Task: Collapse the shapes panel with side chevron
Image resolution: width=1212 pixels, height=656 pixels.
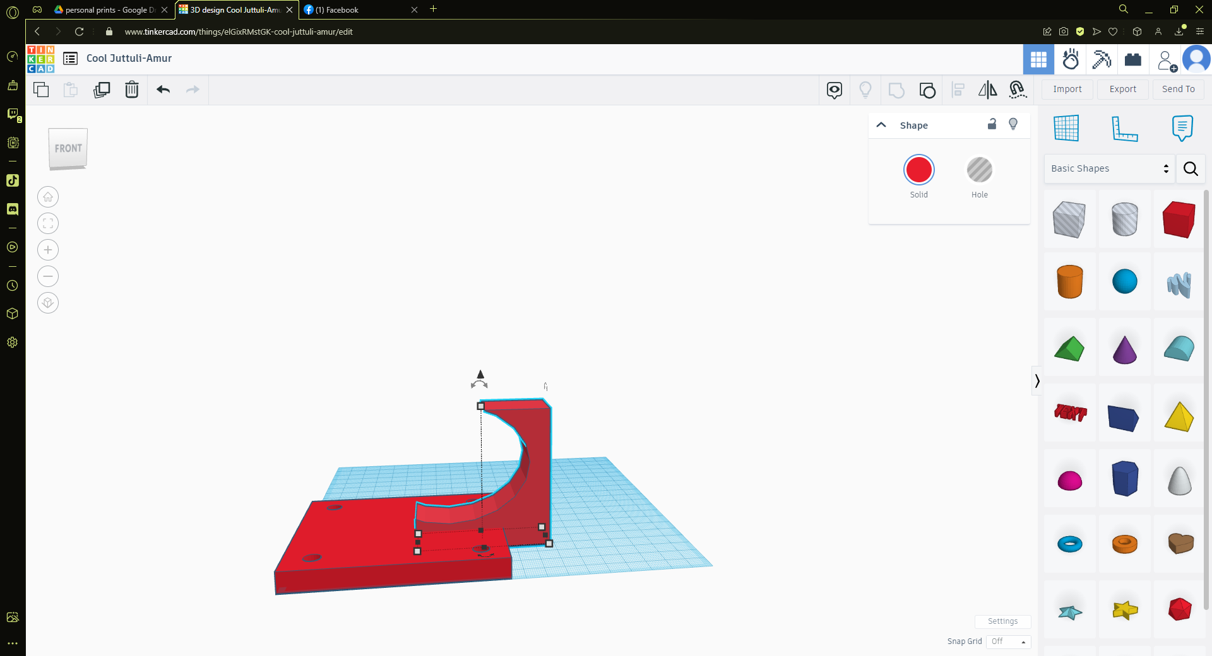Action: (1037, 380)
